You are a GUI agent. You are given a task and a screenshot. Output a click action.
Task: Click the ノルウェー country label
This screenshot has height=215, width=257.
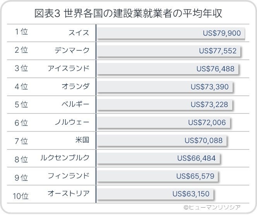72,122
